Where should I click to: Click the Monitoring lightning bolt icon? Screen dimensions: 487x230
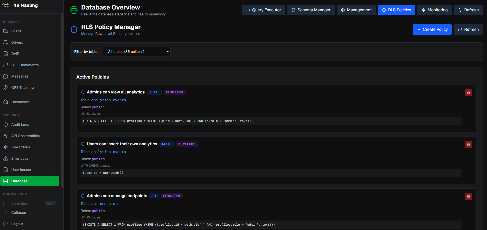(424, 10)
